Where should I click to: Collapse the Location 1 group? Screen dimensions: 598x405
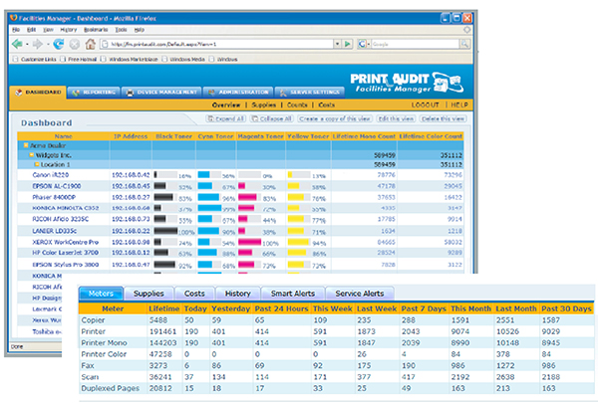click(36, 163)
